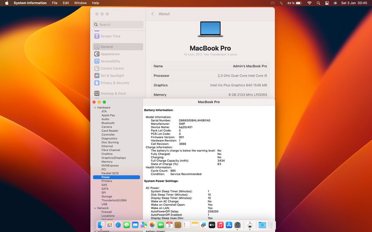Viewport: 372px width, 232px height.
Task: Click the Wi-Fi status icon
Action: 309,3
